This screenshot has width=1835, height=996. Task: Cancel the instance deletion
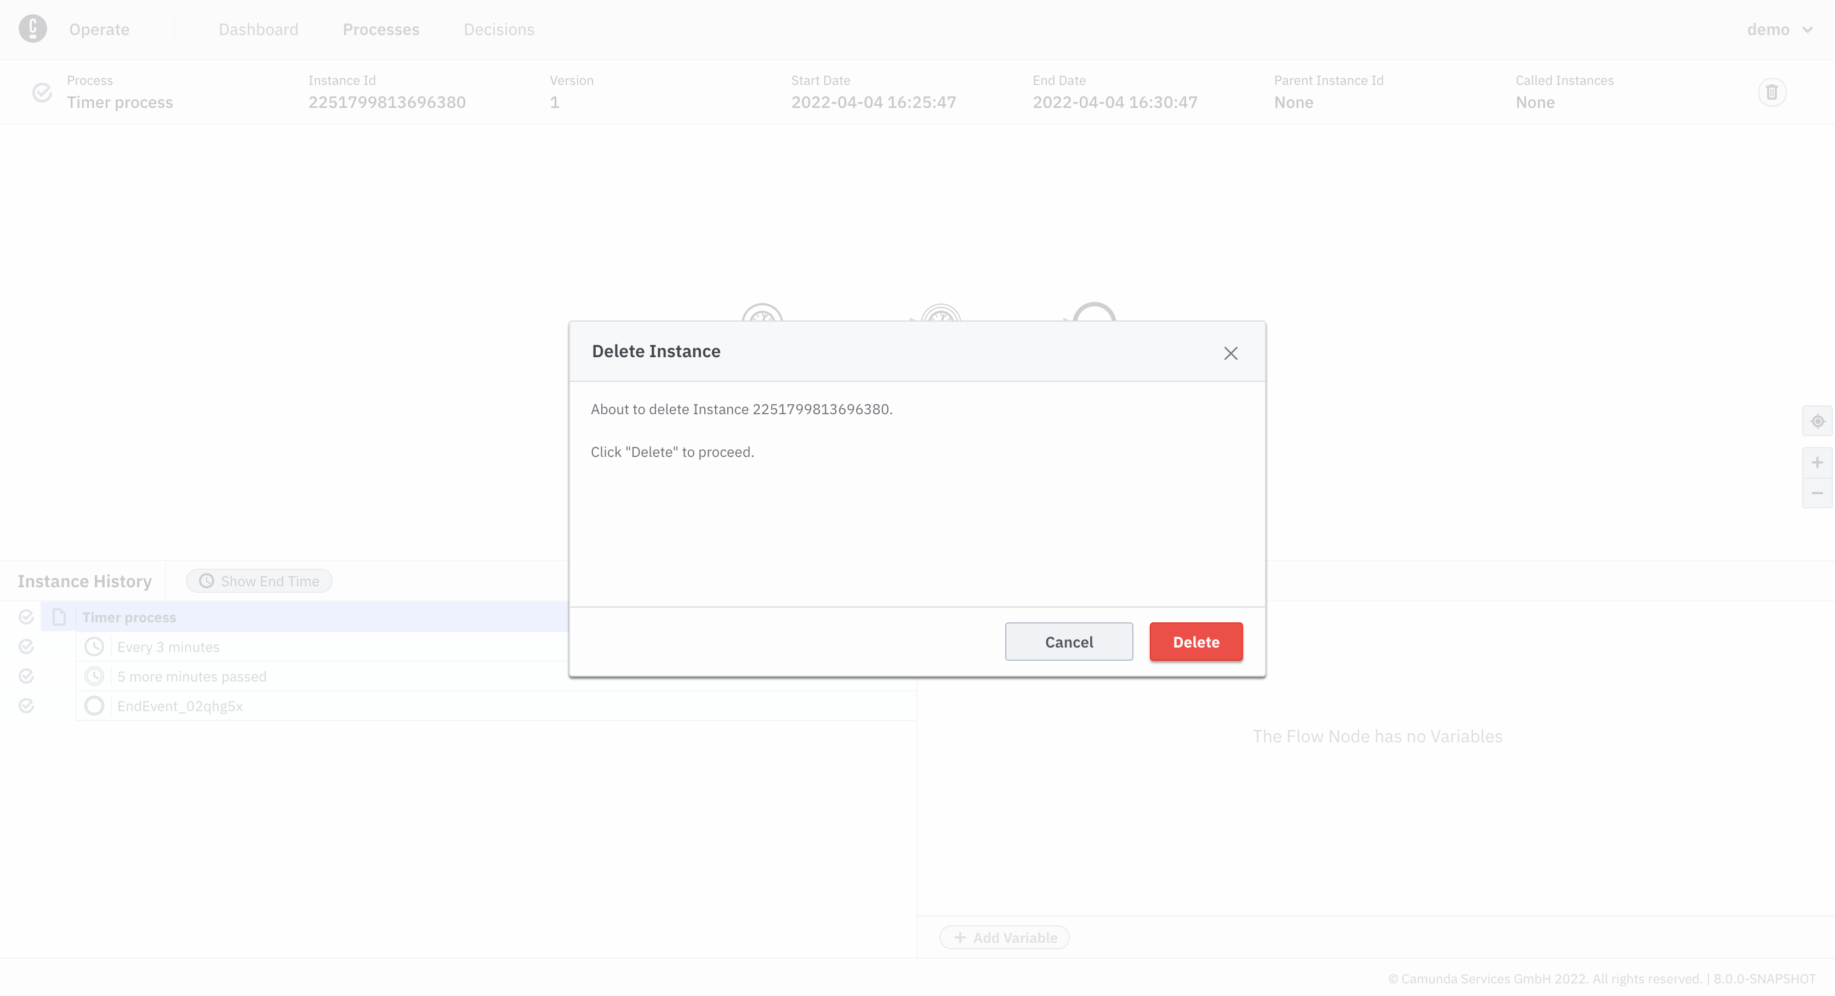coord(1069,642)
